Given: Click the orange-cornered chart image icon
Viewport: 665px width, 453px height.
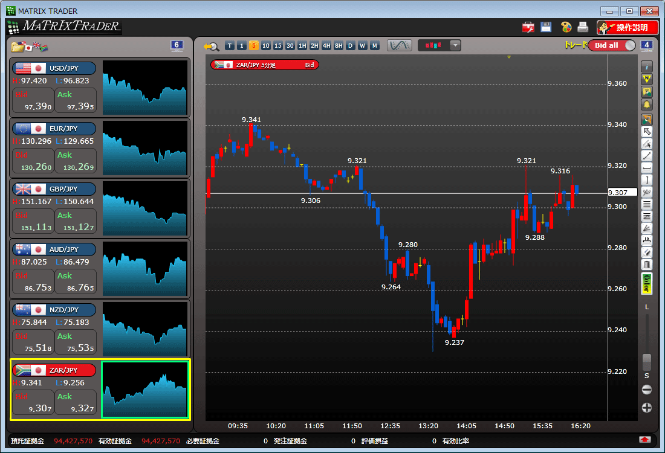Looking at the screenshot, I should coord(646,119).
